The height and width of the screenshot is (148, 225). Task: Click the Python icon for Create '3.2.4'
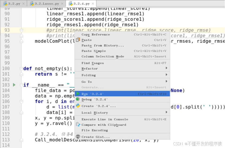78,106
